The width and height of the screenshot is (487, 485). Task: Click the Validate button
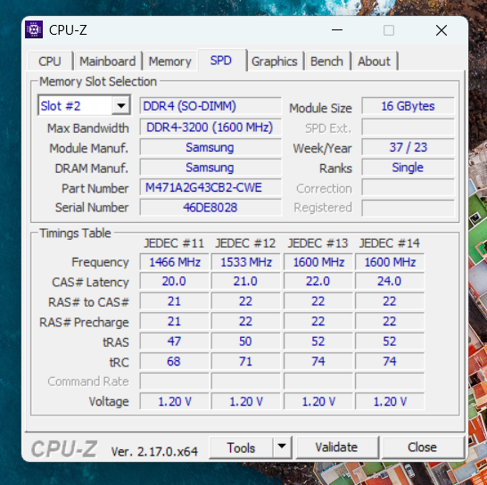point(337,448)
